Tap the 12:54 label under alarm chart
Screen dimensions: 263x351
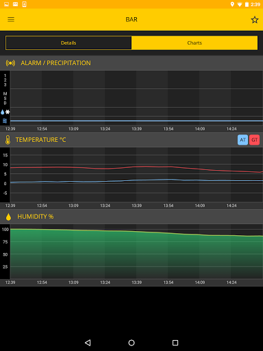[42, 129]
